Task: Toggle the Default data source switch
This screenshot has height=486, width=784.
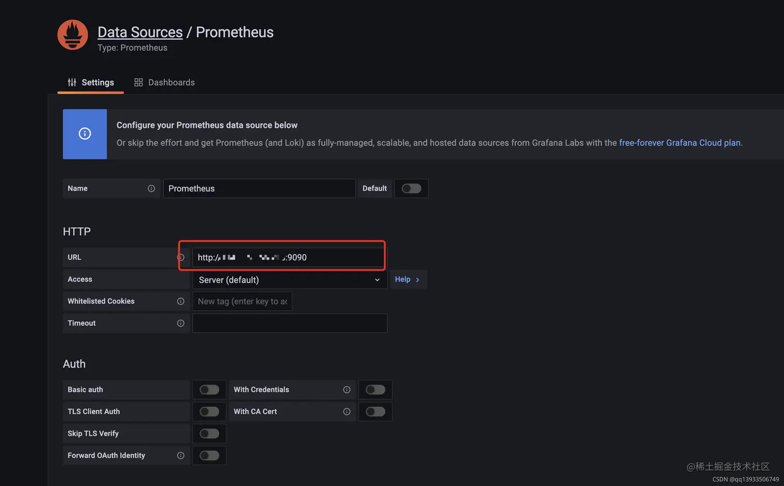Action: pos(411,188)
